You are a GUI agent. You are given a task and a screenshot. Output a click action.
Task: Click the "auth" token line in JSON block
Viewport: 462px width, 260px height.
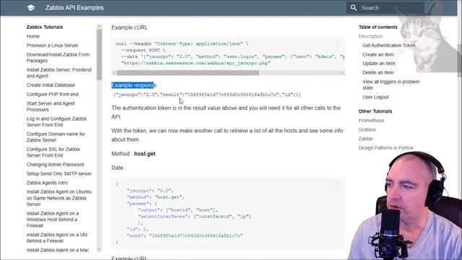click(185, 235)
